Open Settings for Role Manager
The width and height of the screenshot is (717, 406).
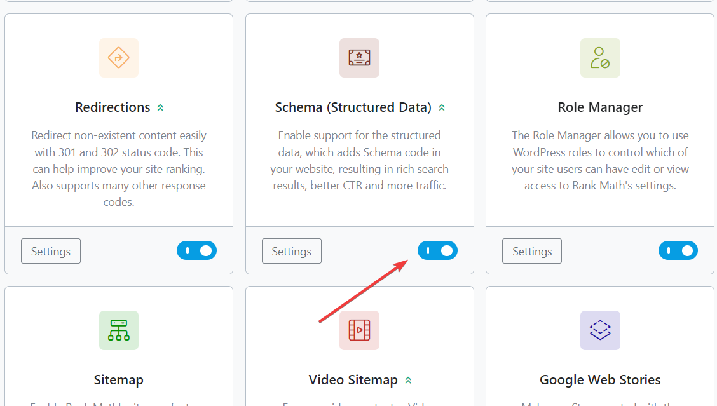pyautogui.click(x=532, y=251)
